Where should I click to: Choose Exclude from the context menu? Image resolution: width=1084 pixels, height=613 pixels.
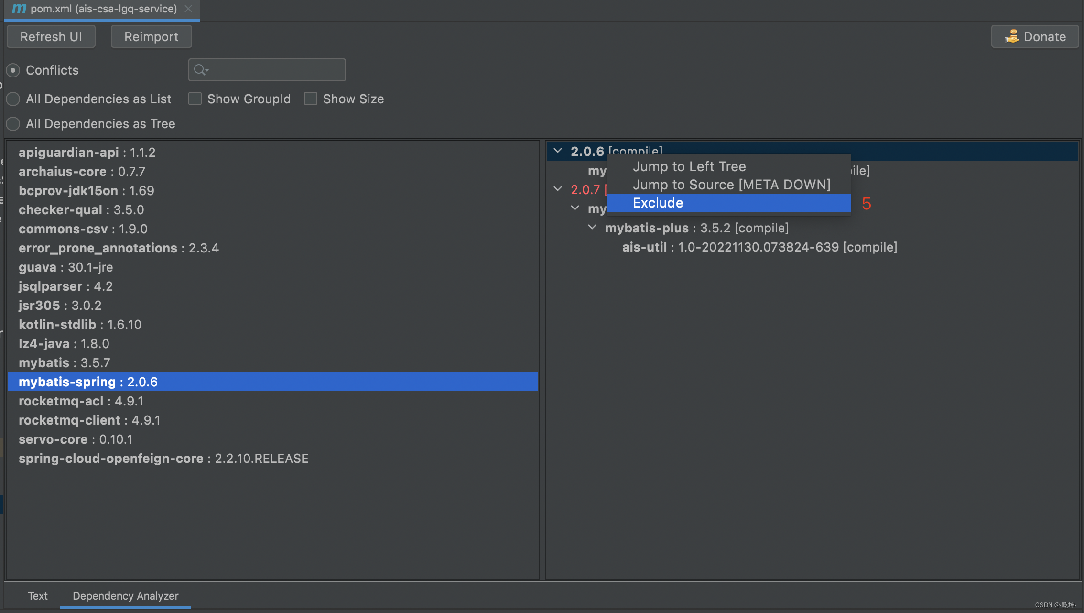[728, 203]
